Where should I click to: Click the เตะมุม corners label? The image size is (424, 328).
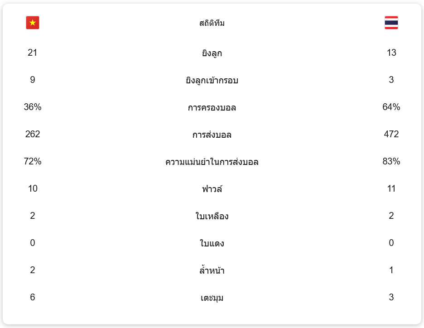(x=212, y=298)
